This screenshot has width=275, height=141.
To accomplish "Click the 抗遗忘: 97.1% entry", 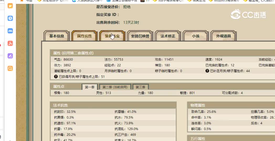I will pos(65,123).
